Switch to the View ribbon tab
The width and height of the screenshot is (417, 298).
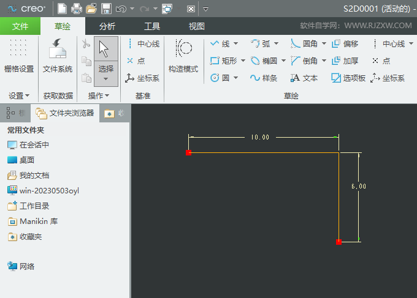[x=196, y=26]
